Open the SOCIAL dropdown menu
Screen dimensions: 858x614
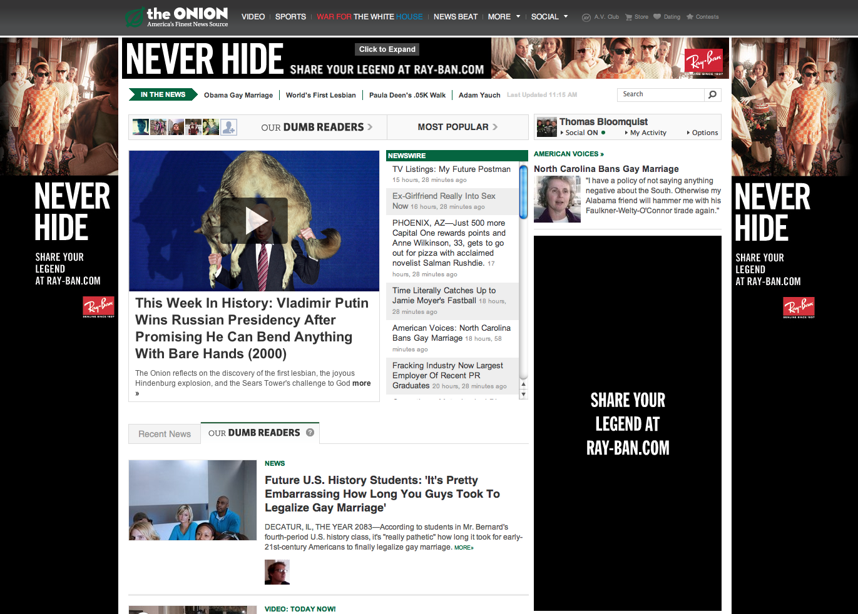(x=549, y=17)
